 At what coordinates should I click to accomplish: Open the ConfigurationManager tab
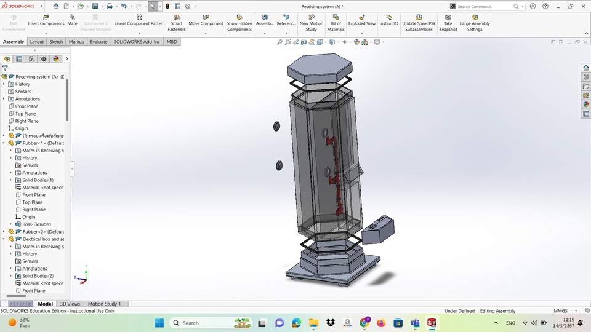pos(31,59)
